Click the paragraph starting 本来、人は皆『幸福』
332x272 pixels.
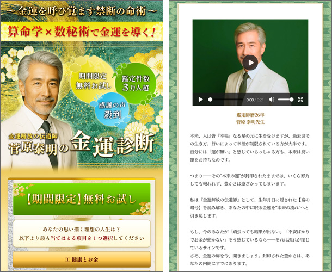pyautogui.click(x=250, y=148)
